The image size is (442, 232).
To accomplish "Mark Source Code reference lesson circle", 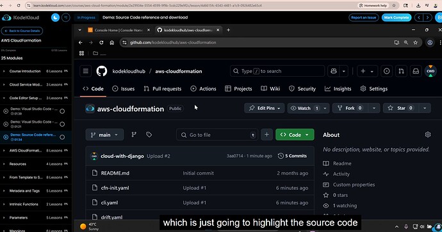I will click(62, 137).
